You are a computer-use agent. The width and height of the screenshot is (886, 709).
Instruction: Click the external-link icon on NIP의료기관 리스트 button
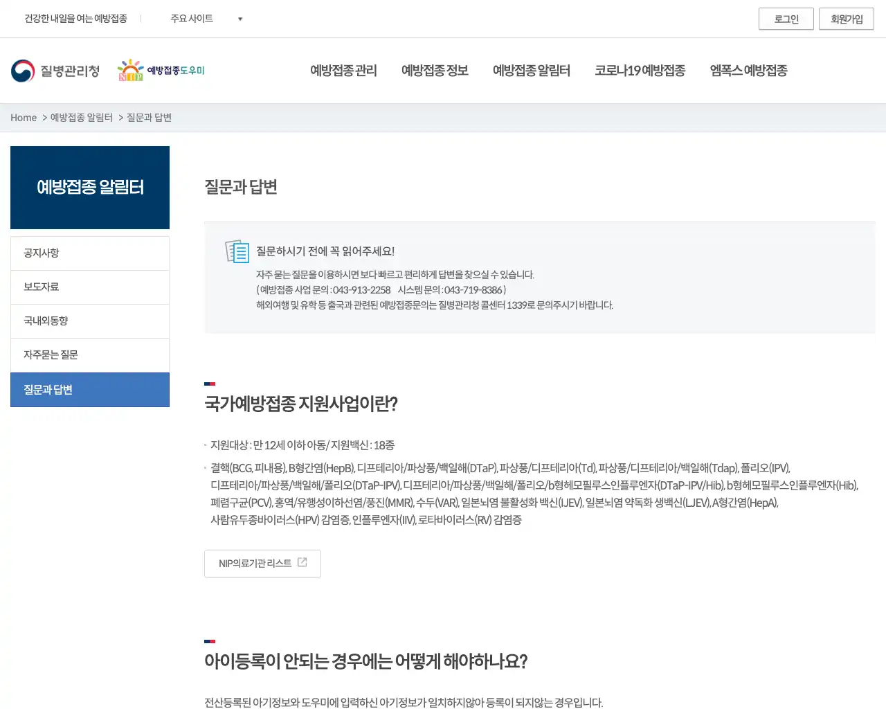(302, 563)
